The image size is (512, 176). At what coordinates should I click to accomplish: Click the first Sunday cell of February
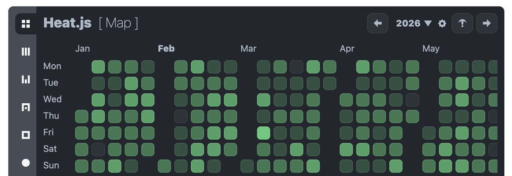(164, 166)
